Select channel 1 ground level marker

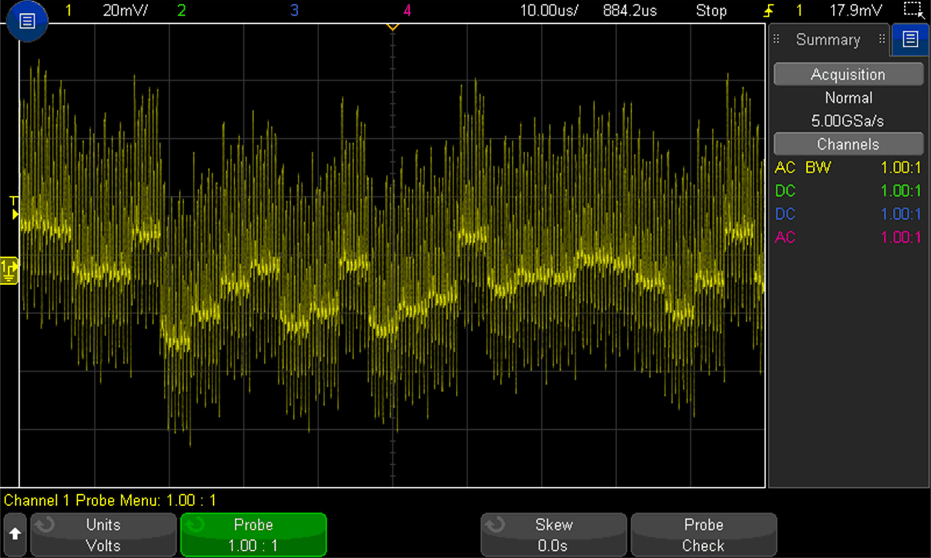tap(9, 271)
